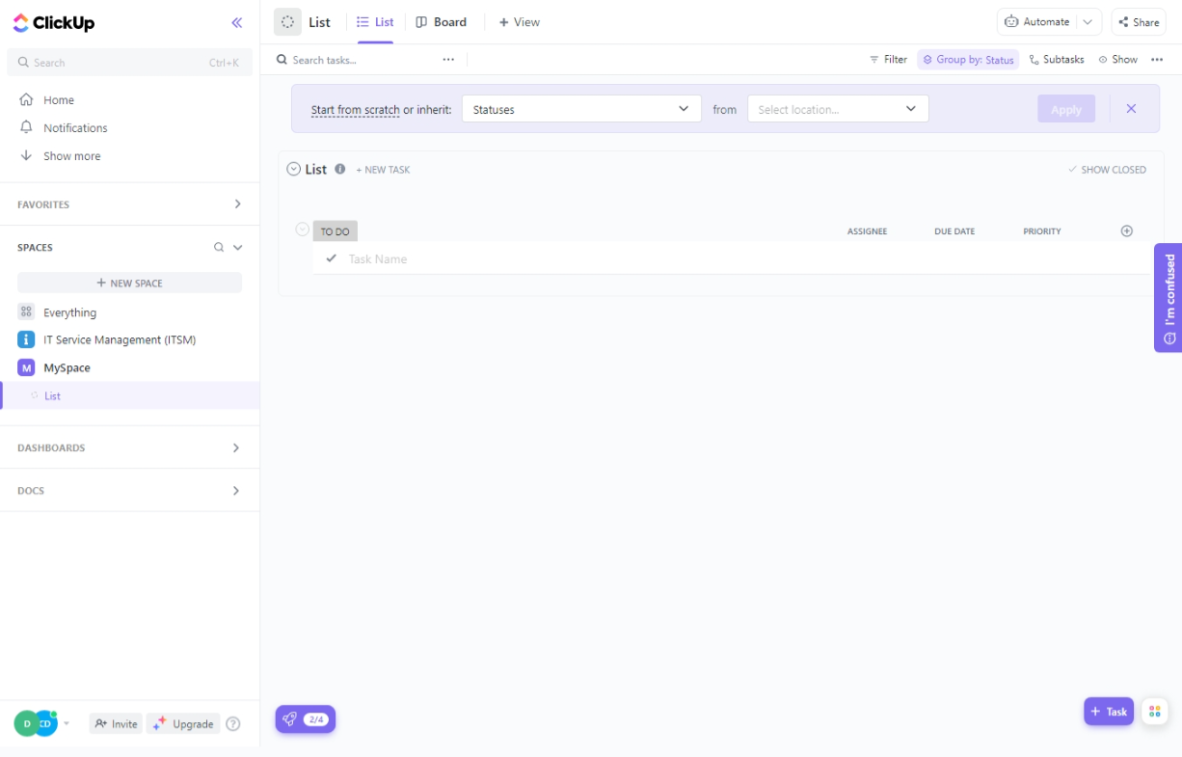Open the quick actions grid icon
The width and height of the screenshot is (1182, 757).
(x=1155, y=712)
